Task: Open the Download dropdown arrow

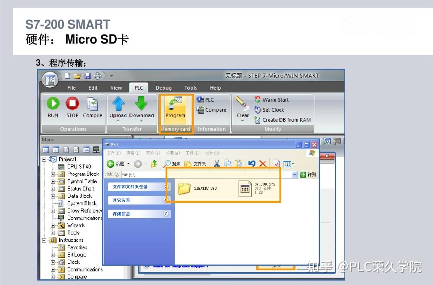Action: point(141,121)
